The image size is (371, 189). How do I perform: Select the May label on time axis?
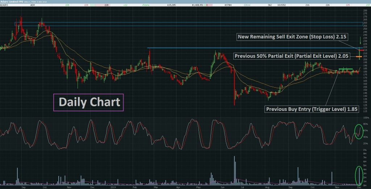pyautogui.click(x=199, y=187)
